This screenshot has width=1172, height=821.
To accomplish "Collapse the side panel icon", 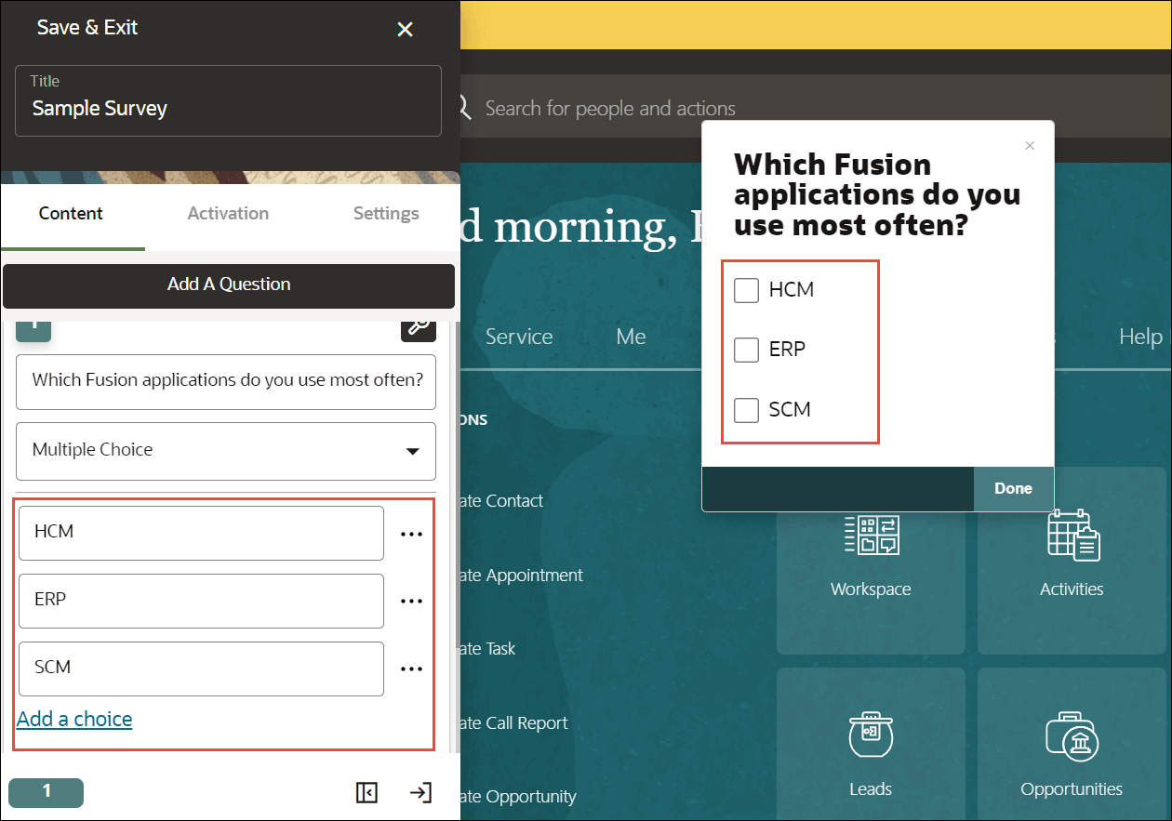I will (x=366, y=792).
